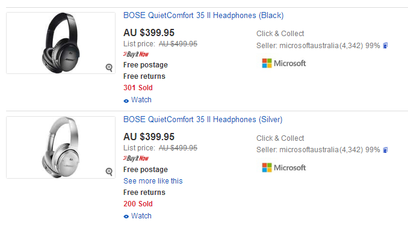
Task: Click microsoftaustralia seller name in Black listing
Action: tap(309, 46)
